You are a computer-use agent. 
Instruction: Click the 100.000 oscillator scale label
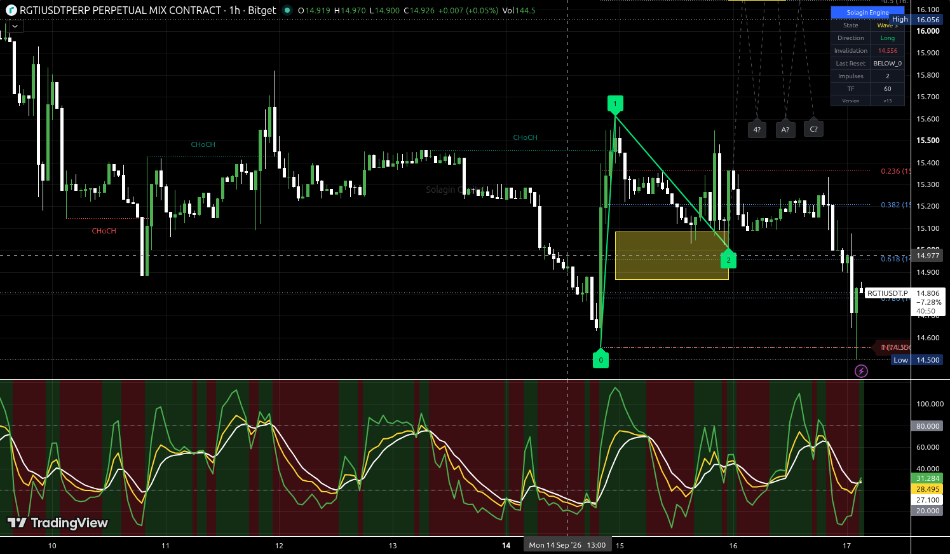click(930, 404)
